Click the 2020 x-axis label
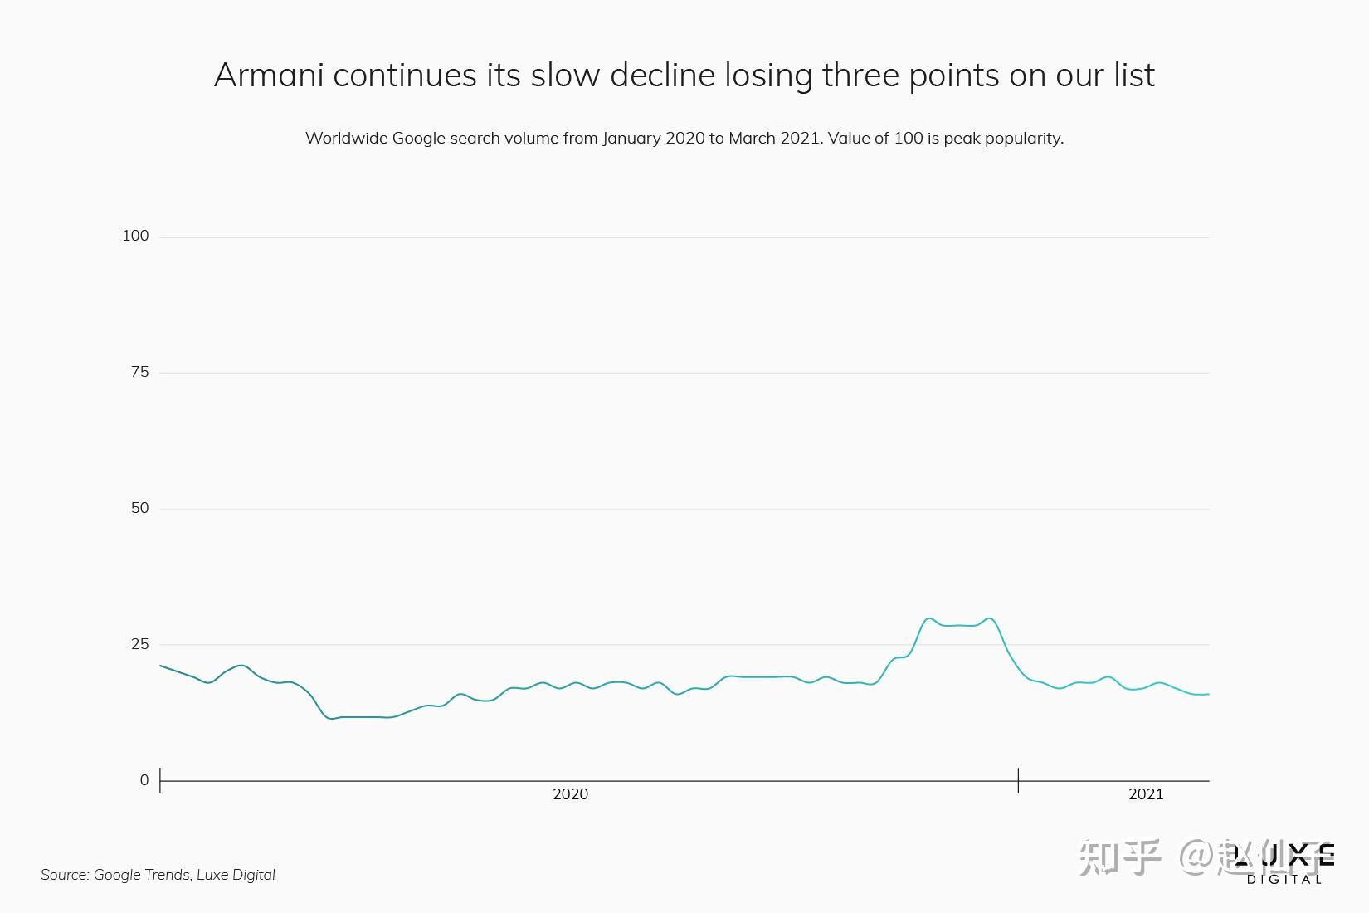Screen dimensions: 1369x913 [570, 794]
